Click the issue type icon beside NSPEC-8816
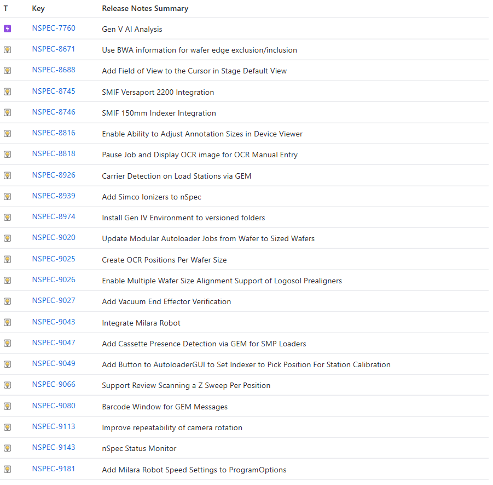 (7, 133)
